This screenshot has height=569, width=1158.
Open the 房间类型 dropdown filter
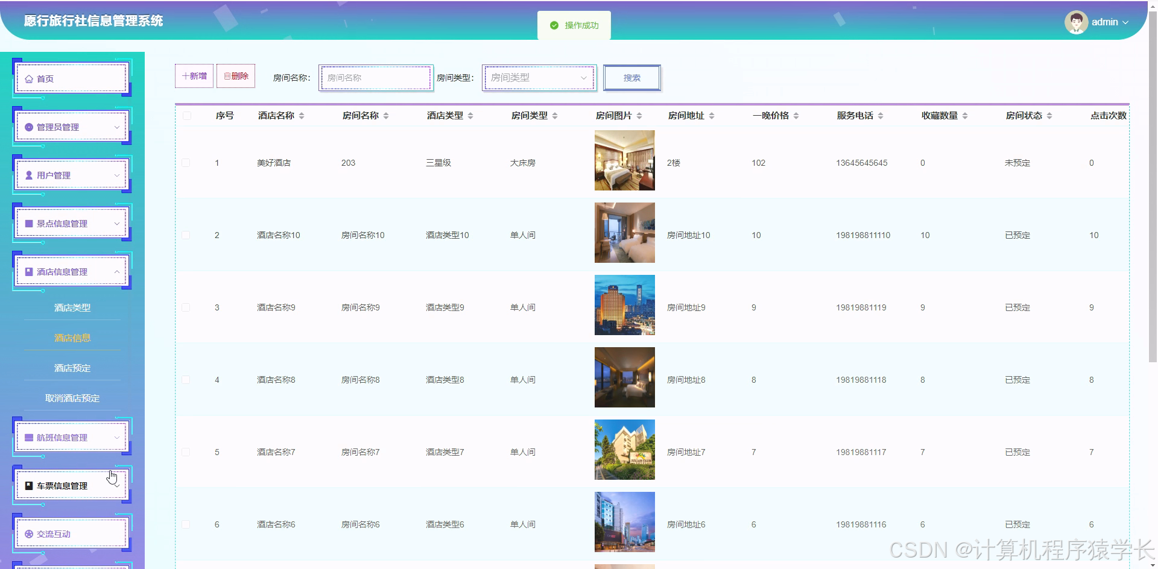coord(539,78)
